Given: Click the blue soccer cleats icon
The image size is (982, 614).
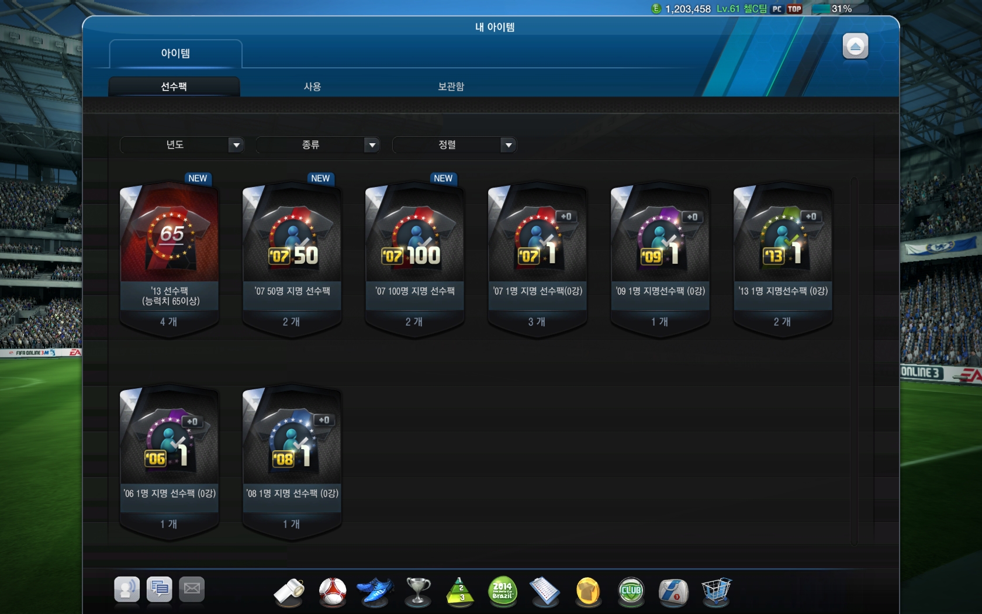Looking at the screenshot, I should 375,591.
